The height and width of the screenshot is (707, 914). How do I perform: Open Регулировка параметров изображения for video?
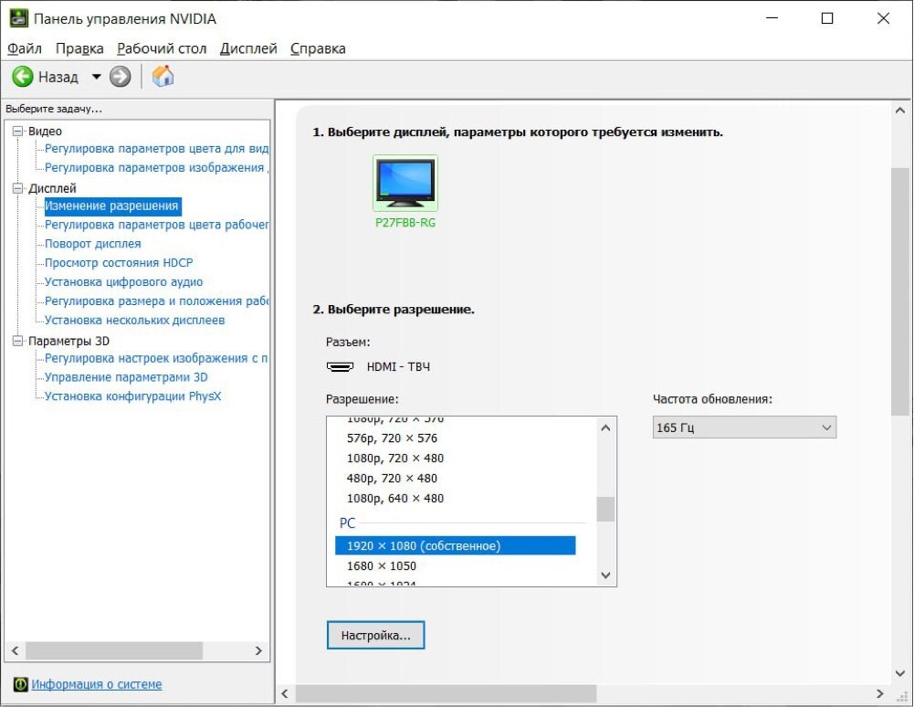pos(156,168)
